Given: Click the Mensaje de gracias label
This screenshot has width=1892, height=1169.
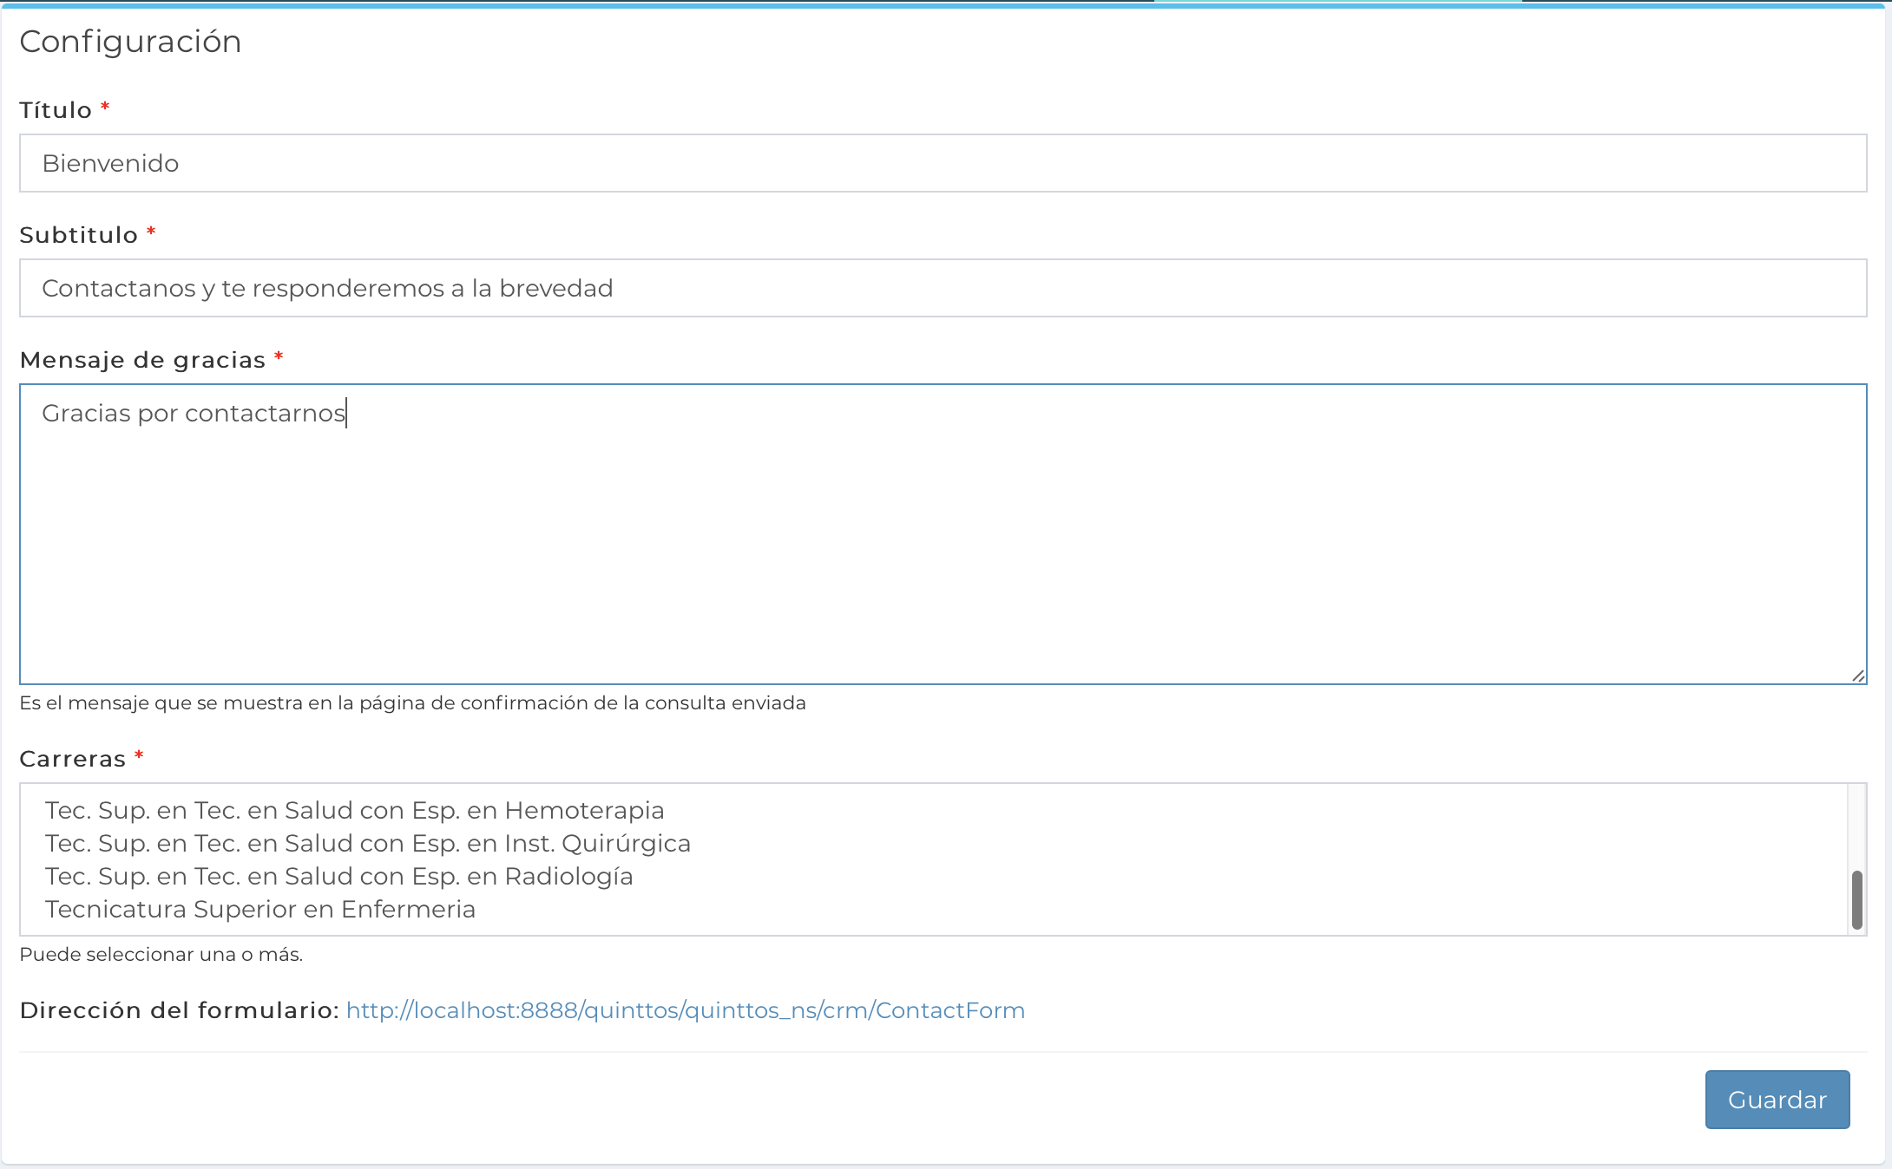Looking at the screenshot, I should pos(142,360).
